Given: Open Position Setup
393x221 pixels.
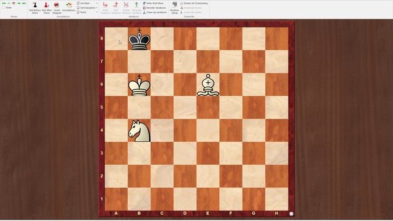Looking at the screenshot, I should click(174, 8).
